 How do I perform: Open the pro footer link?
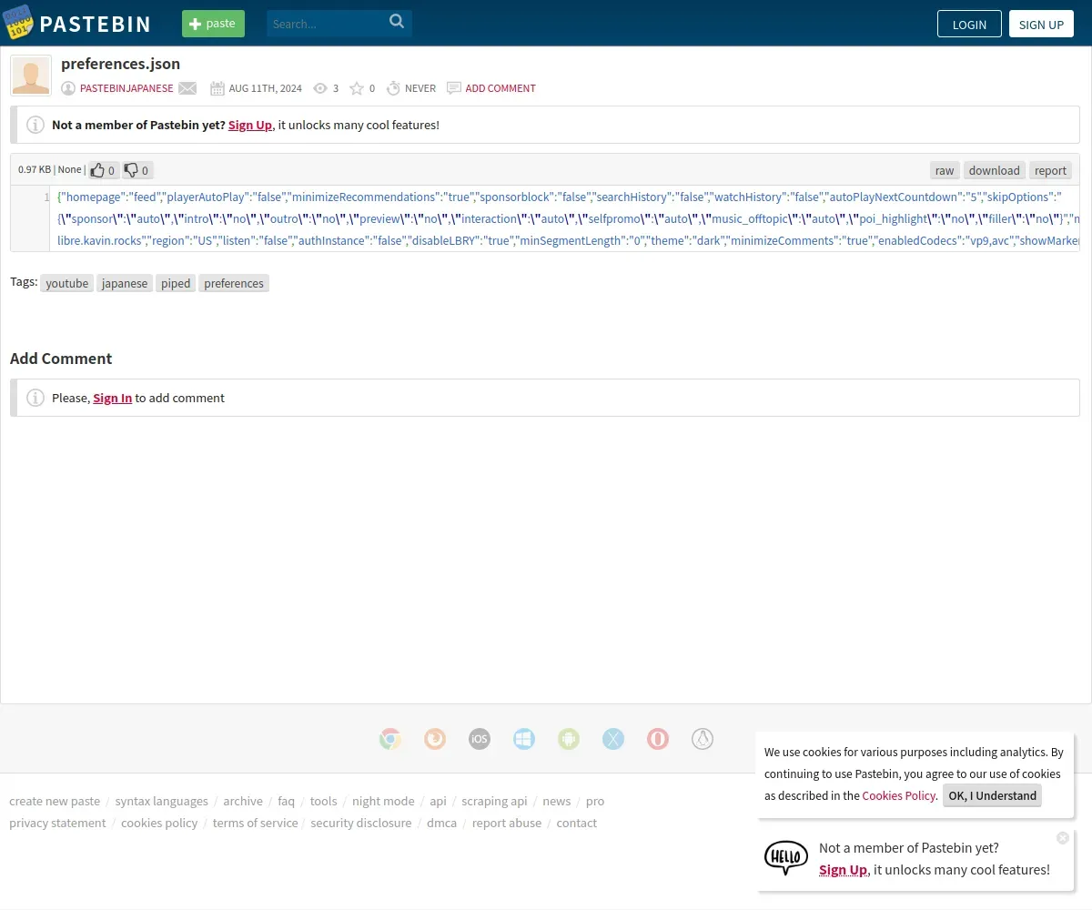(595, 801)
